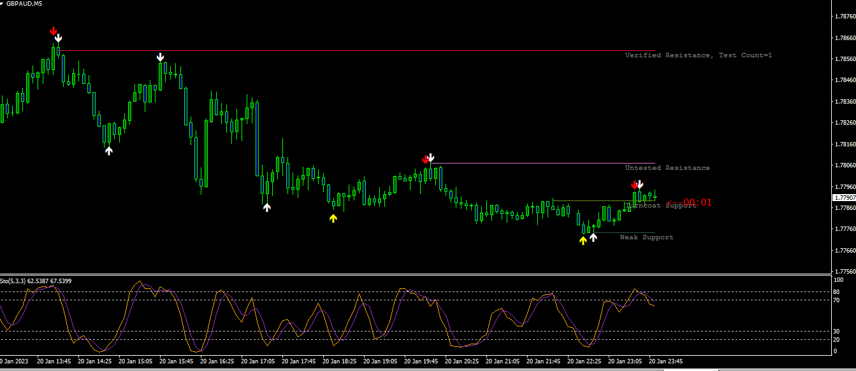
Task: Click the 20 Jan 15:05 time label
Action: coord(135,361)
